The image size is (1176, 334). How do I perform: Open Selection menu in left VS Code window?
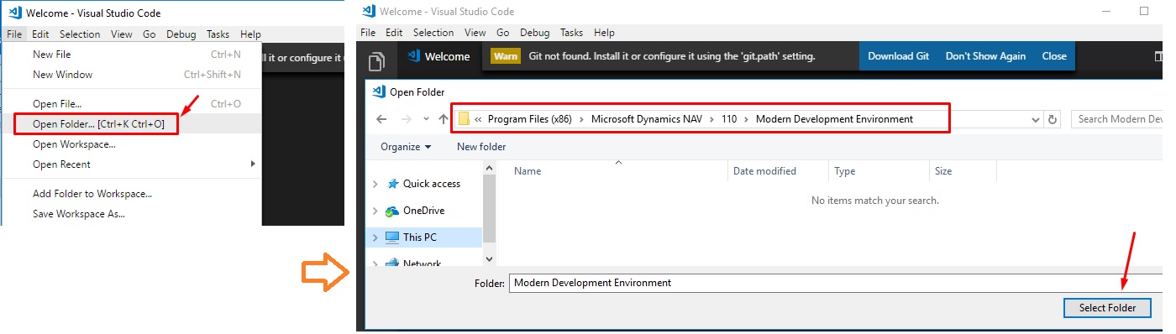click(x=80, y=34)
